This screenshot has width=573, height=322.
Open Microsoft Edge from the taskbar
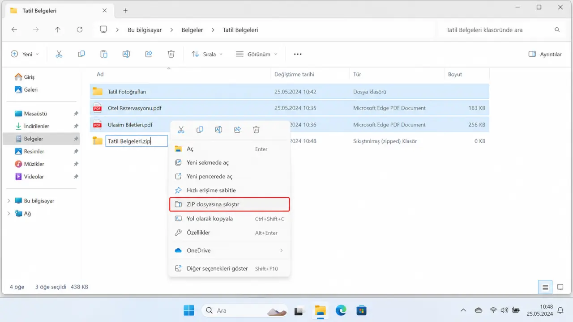point(341,310)
